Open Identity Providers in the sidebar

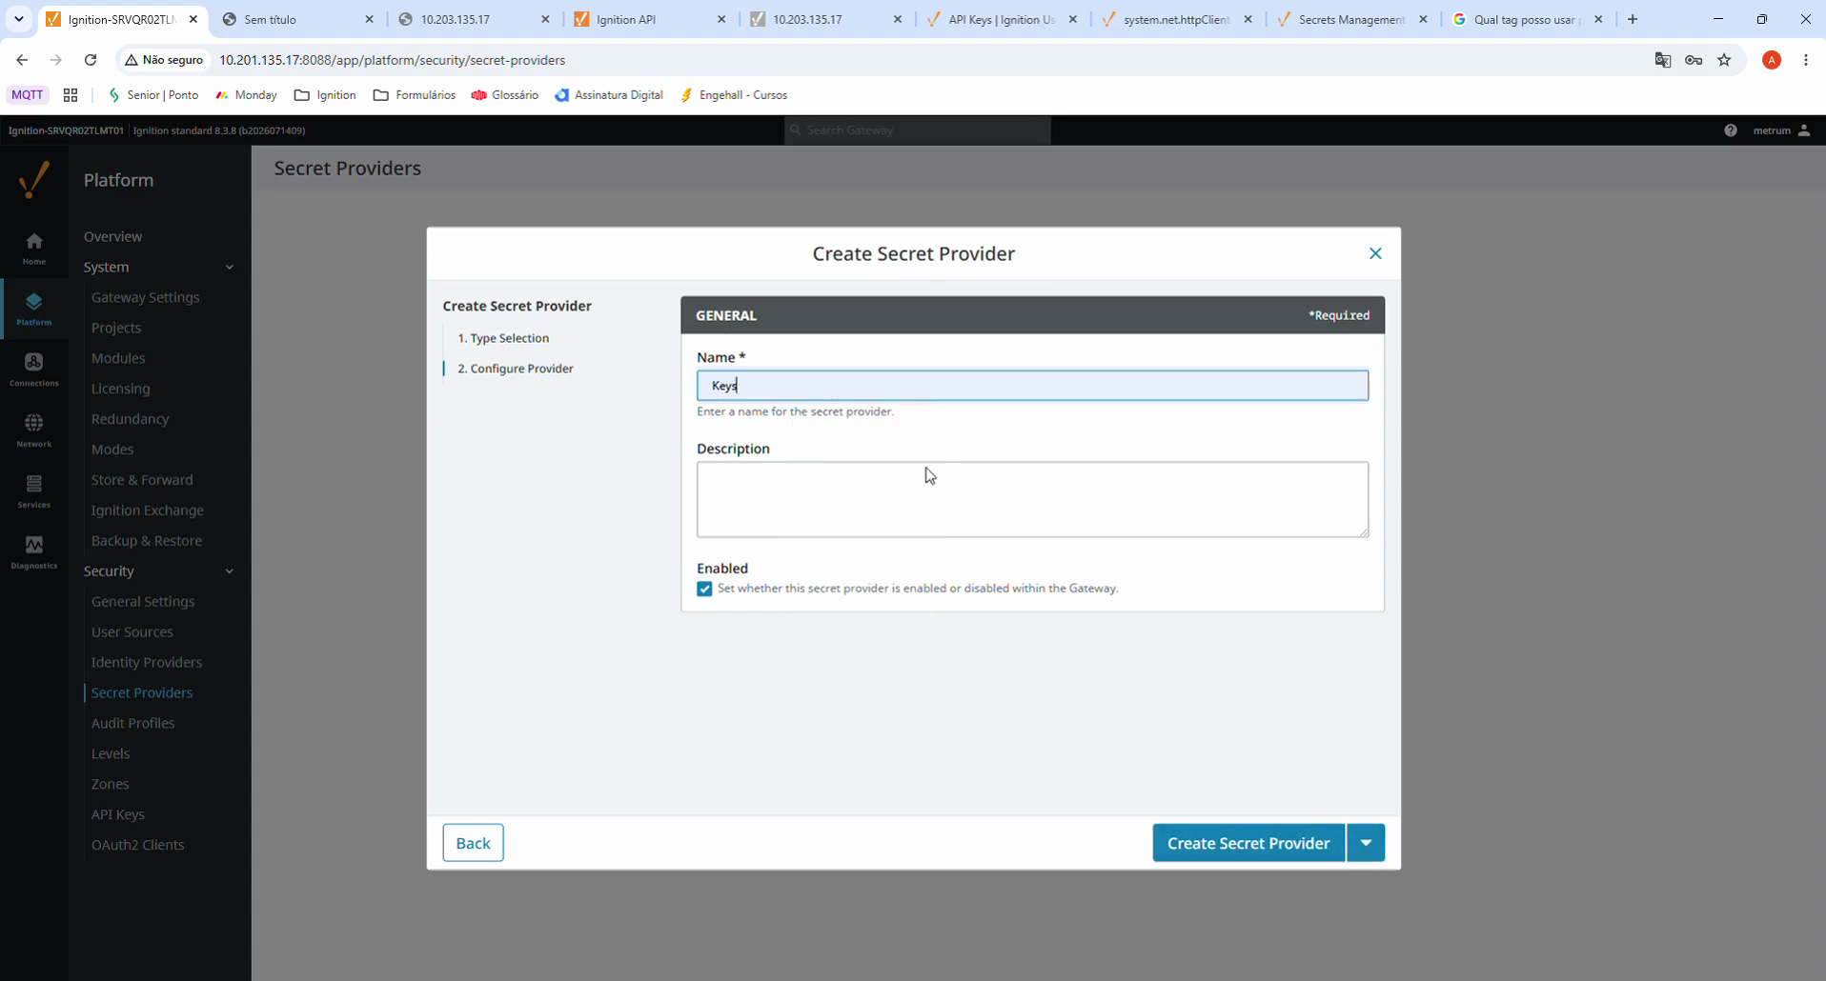point(147,663)
